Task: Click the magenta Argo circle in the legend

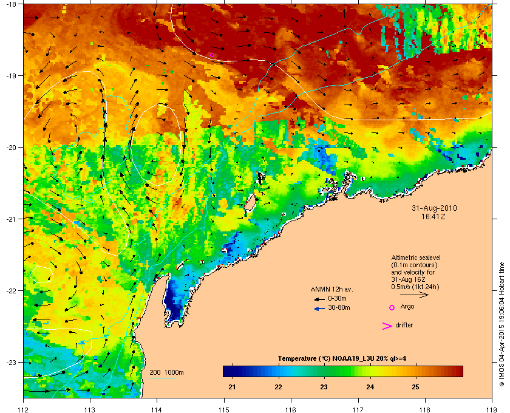Action: tap(392, 307)
